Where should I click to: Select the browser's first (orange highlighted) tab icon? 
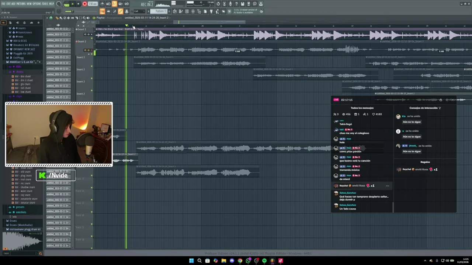pyautogui.click(x=3, y=22)
